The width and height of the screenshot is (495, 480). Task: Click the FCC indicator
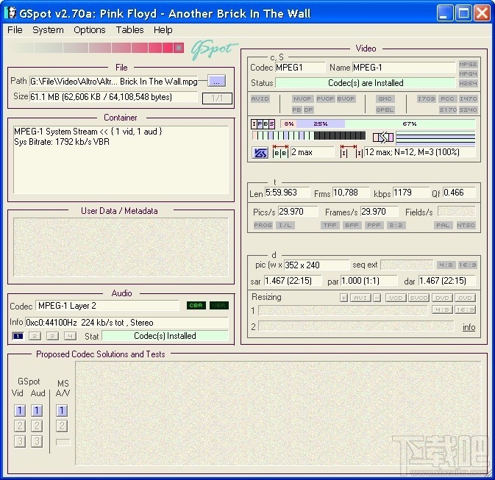(447, 99)
